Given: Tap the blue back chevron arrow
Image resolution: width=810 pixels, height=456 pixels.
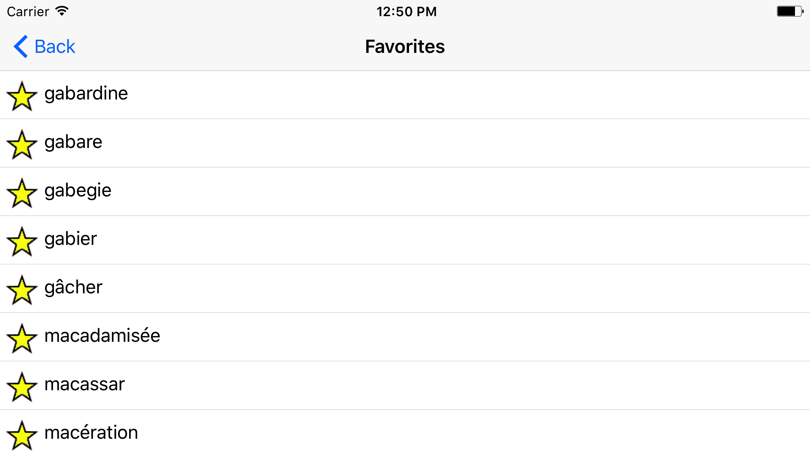Looking at the screenshot, I should [x=21, y=47].
